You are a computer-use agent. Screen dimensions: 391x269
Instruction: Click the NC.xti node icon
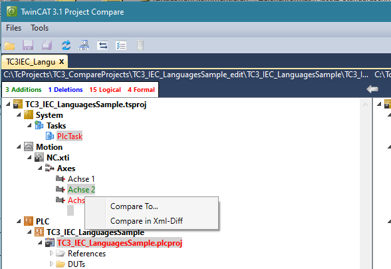tap(39, 157)
